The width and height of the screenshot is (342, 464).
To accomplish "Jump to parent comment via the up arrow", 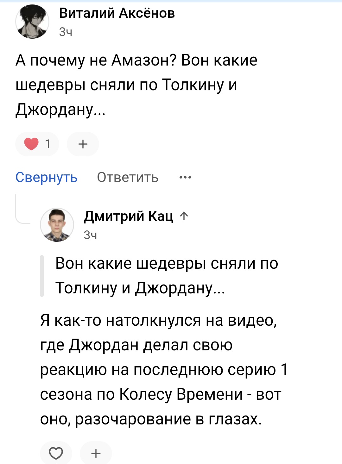I will 184,216.
